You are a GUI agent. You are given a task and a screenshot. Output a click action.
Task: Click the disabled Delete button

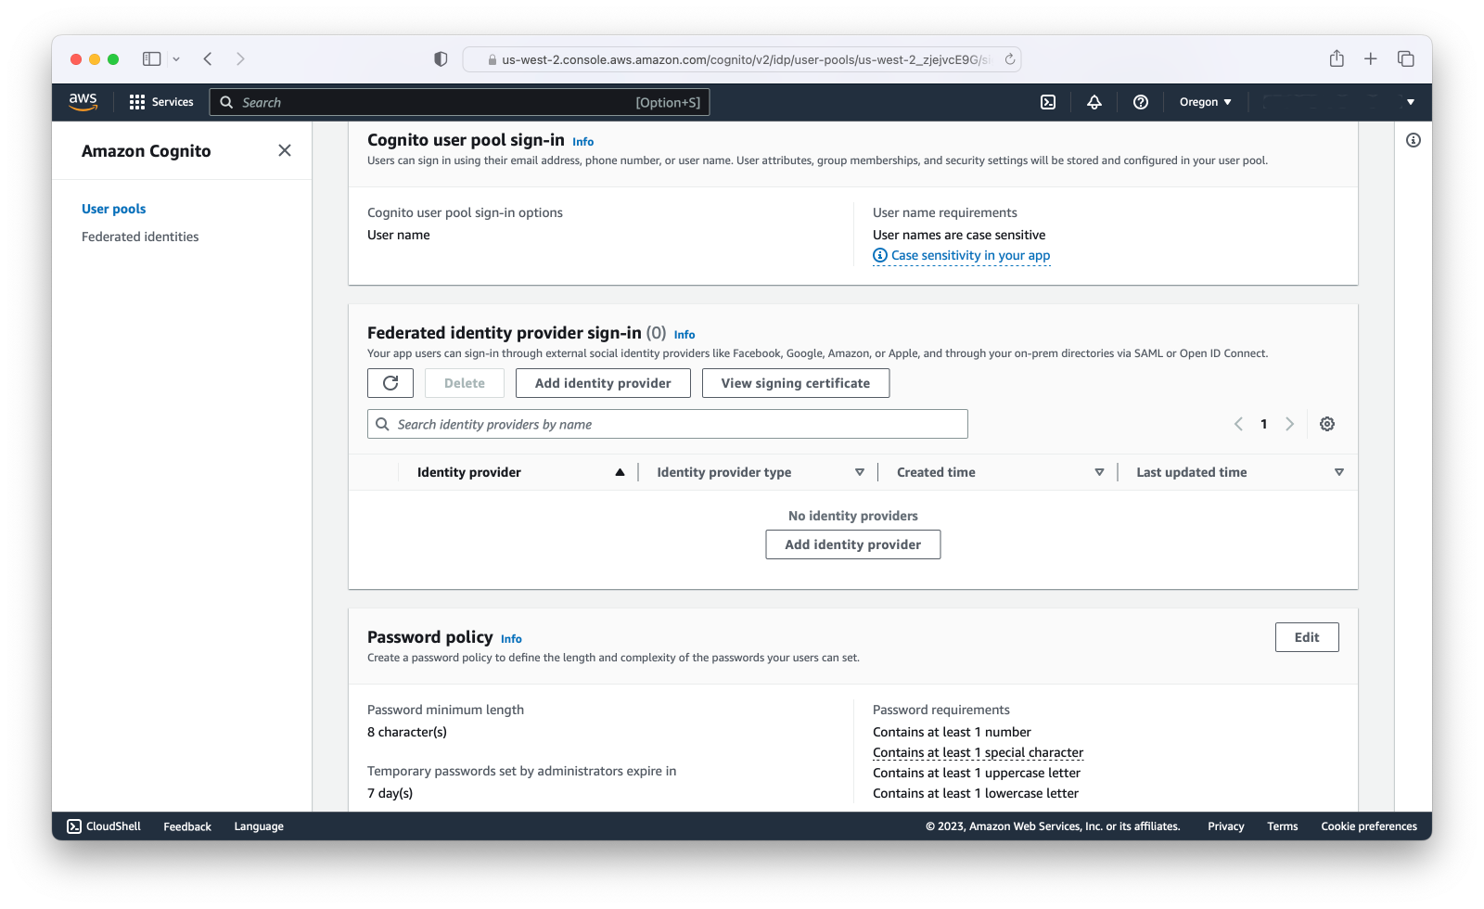(465, 383)
